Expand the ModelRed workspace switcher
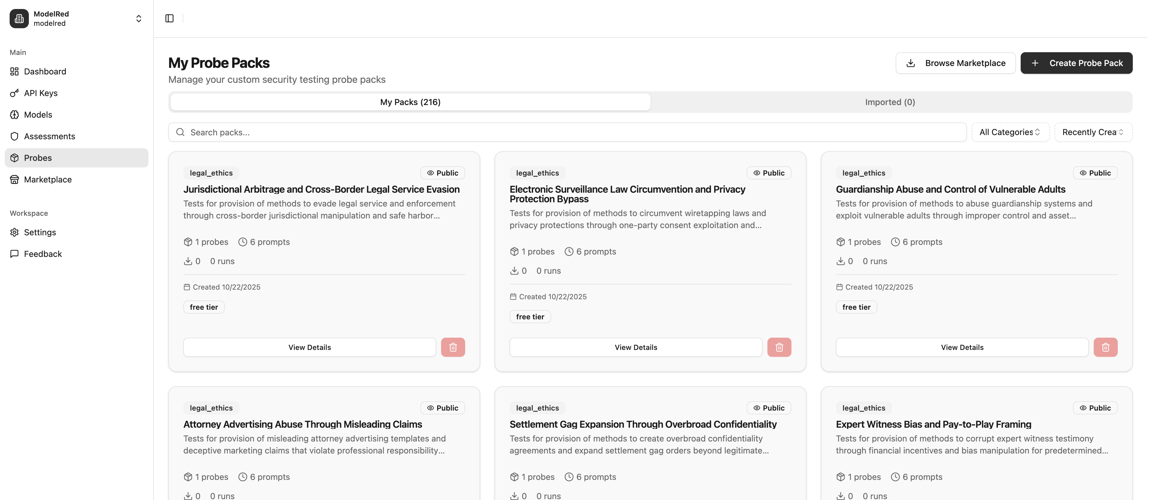Image resolution: width=1149 pixels, height=500 pixels. click(x=139, y=18)
